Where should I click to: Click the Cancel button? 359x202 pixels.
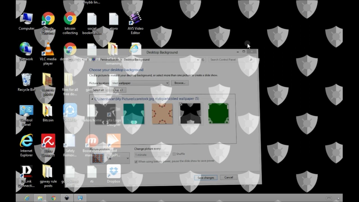pos(229,177)
